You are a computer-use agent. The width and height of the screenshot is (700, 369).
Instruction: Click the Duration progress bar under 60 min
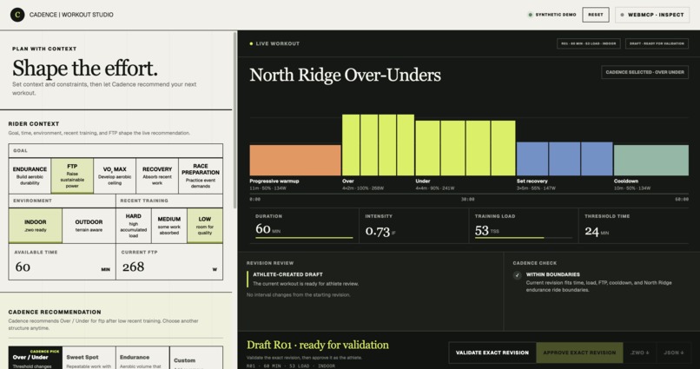click(304, 238)
